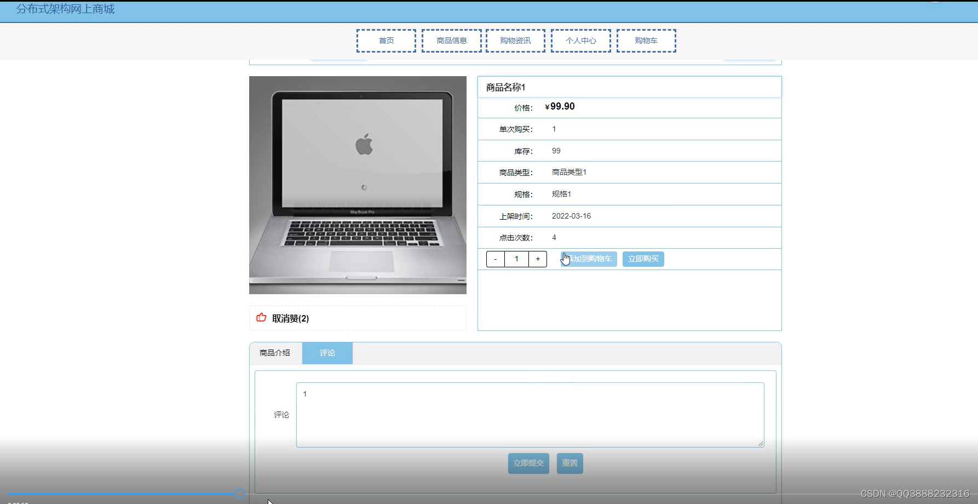Focus the 评论 comment text area
Image resolution: width=978 pixels, height=504 pixels.
point(530,415)
